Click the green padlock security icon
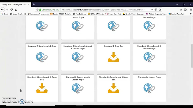The height and width of the screenshot is (108, 193). pos(40,10)
